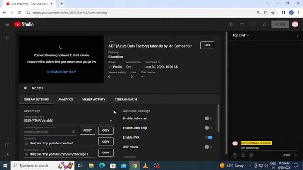Toggle Enable Auto-start switch
303x170 pixels.
(208, 119)
